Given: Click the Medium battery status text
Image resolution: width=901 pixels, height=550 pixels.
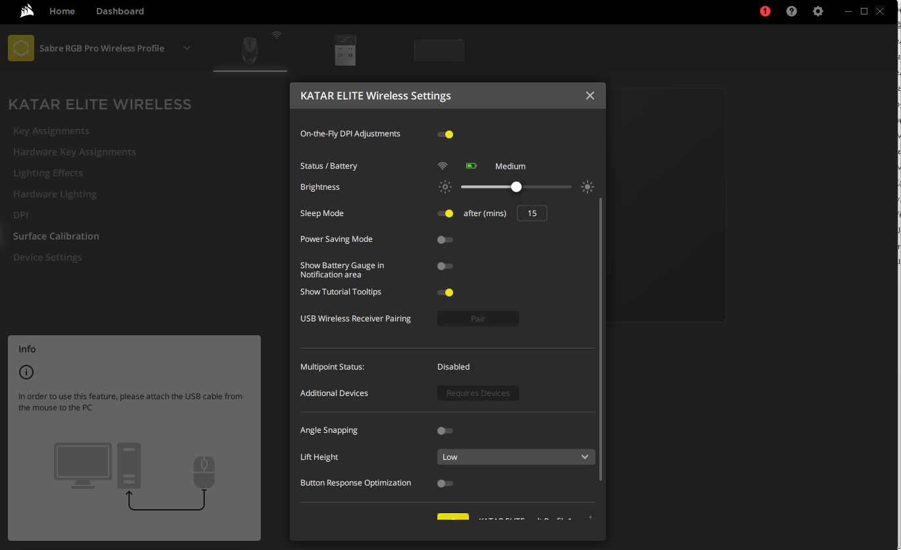Looking at the screenshot, I should pos(510,167).
